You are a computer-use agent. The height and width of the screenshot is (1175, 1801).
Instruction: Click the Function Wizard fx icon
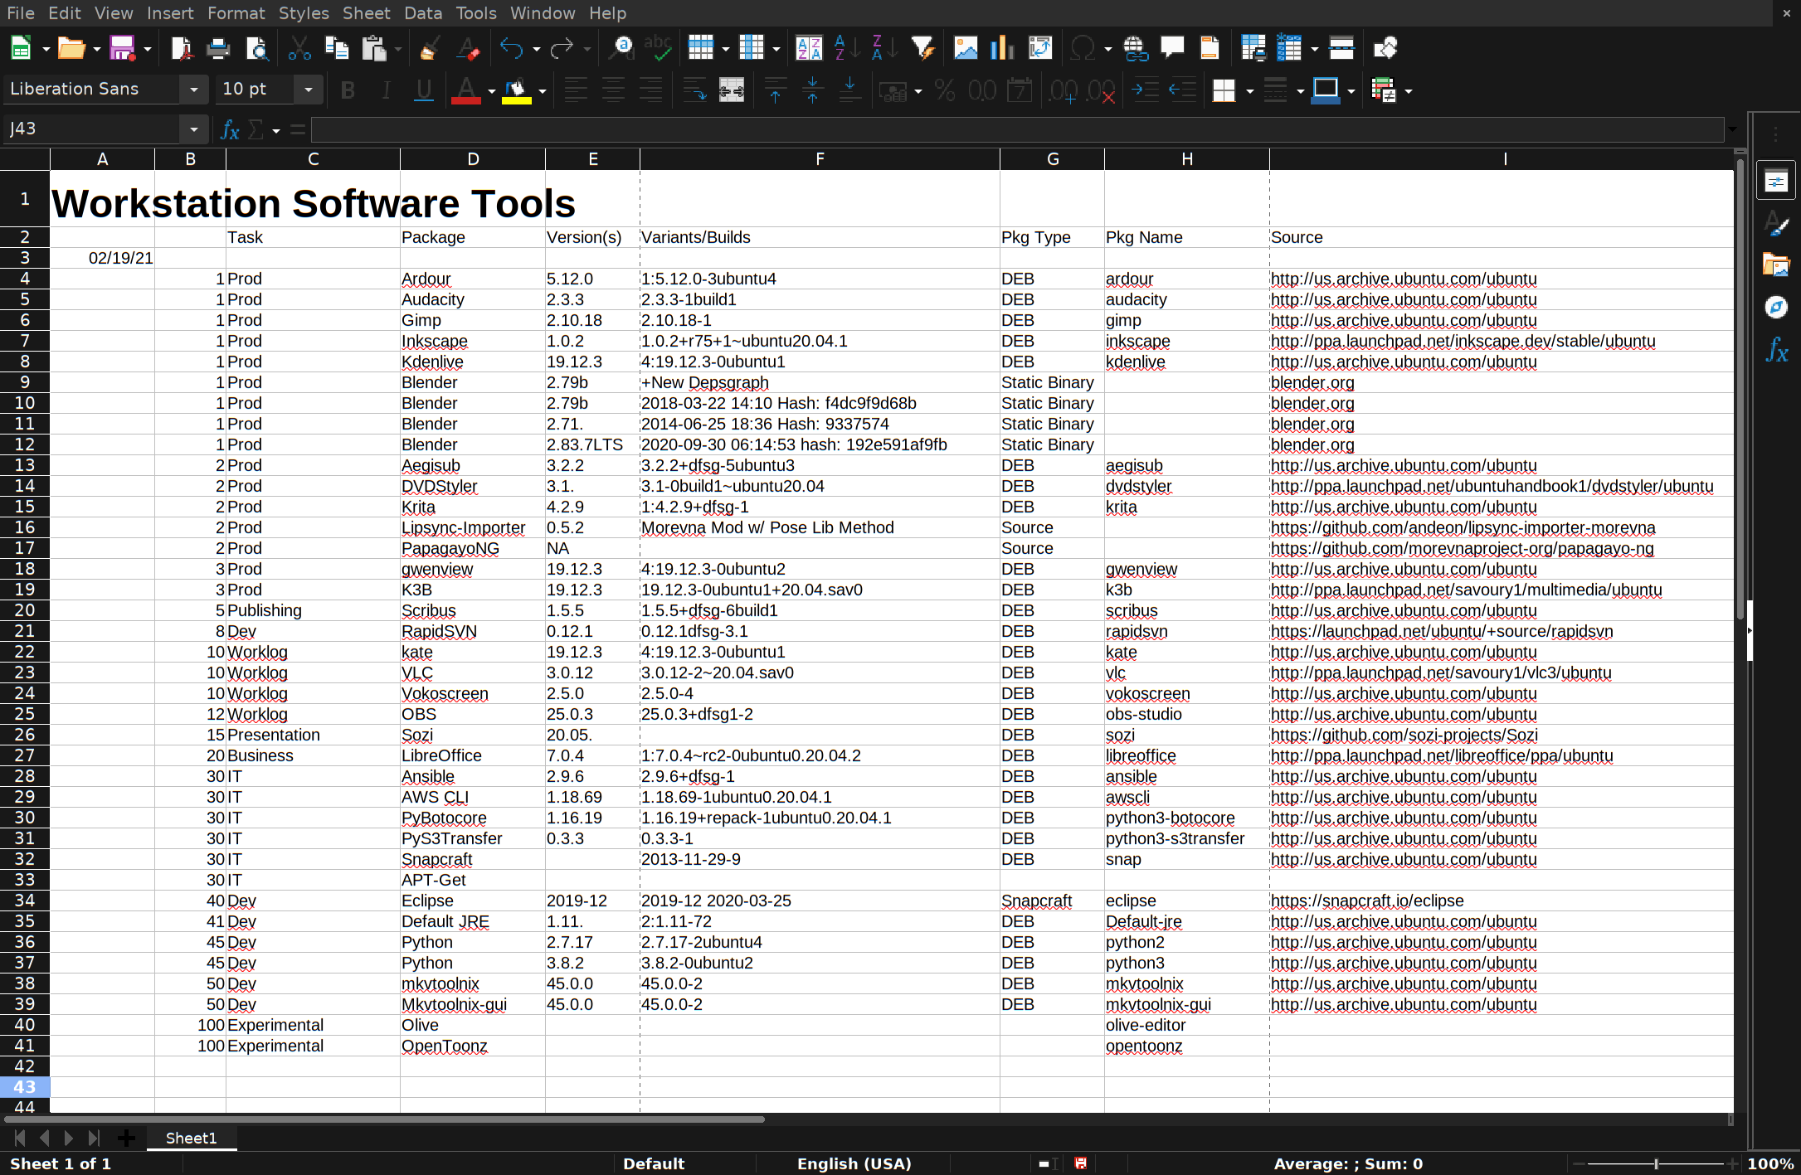[230, 129]
